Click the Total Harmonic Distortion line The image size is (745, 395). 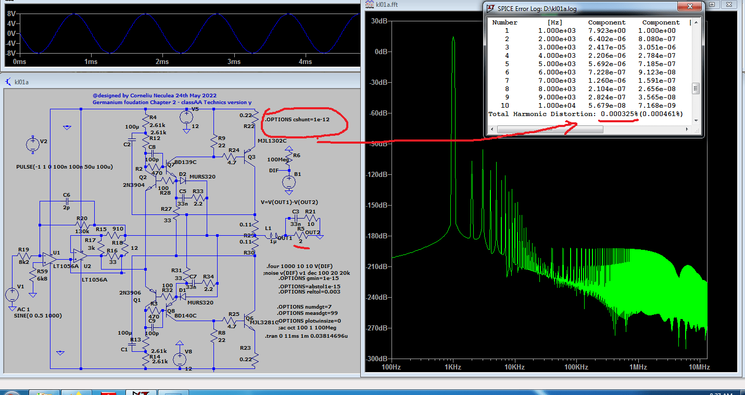click(x=586, y=114)
